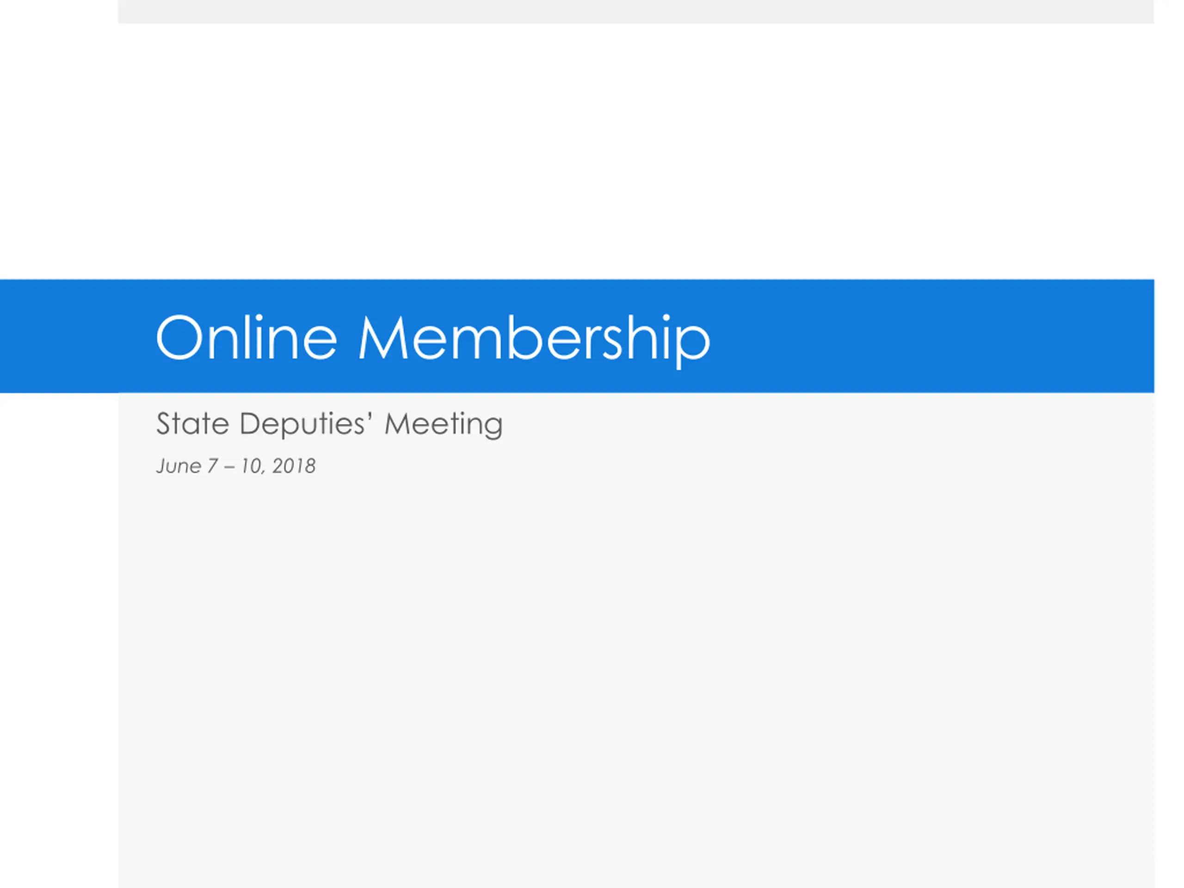Screen dimensions: 1184x888
Task: Select the word "June" in the date
Action: 179,466
